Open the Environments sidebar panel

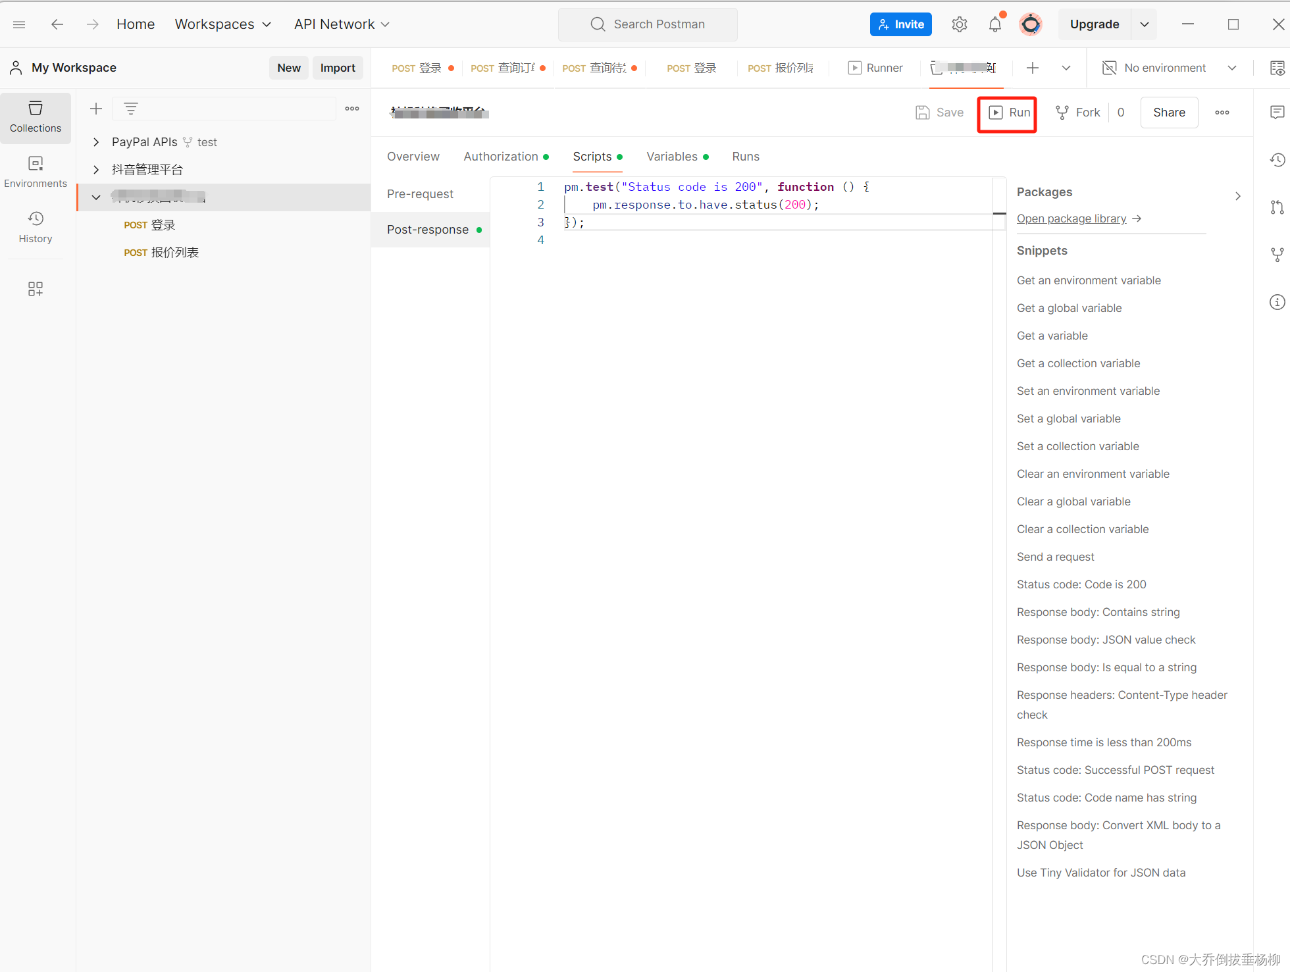pos(36,172)
